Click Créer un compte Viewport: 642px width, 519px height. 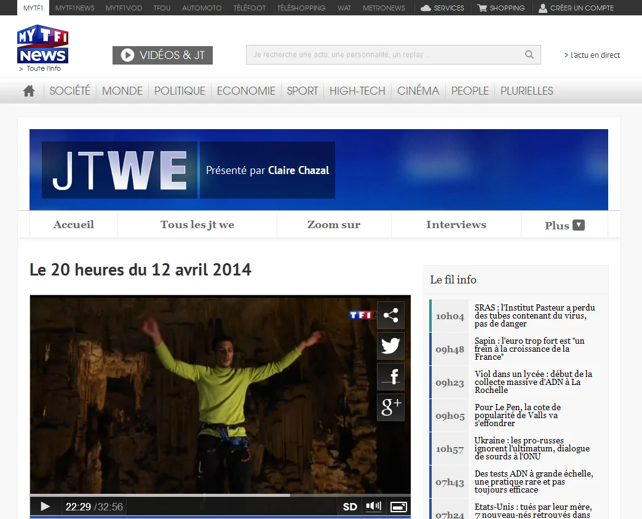(x=576, y=8)
